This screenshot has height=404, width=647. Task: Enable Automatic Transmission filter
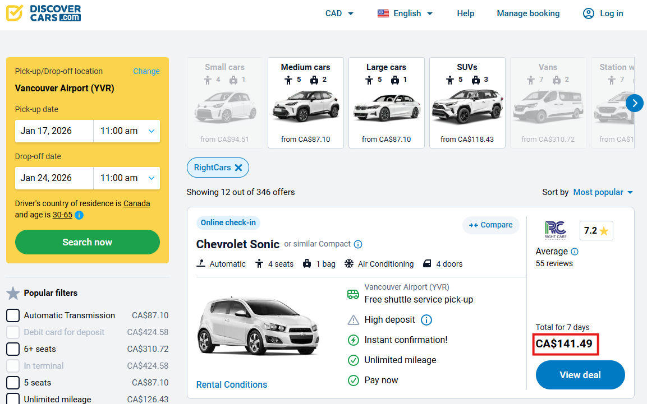coord(13,315)
